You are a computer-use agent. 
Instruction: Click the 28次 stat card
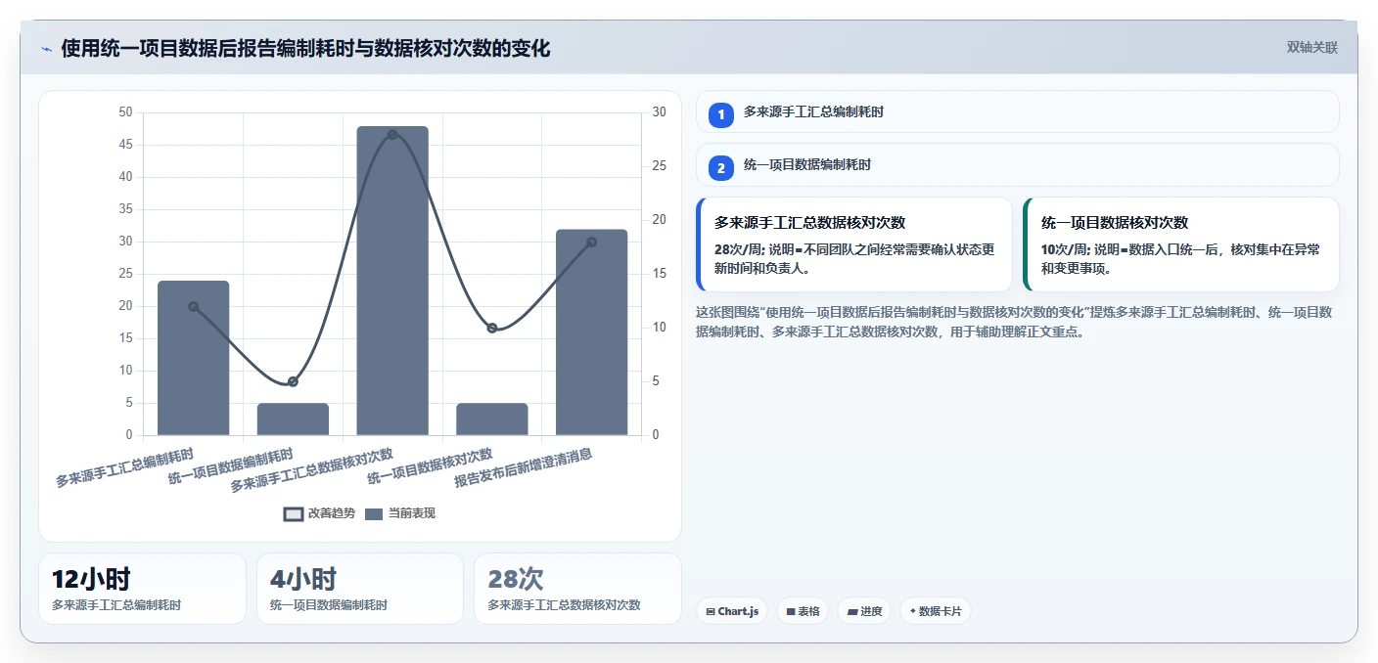click(577, 588)
